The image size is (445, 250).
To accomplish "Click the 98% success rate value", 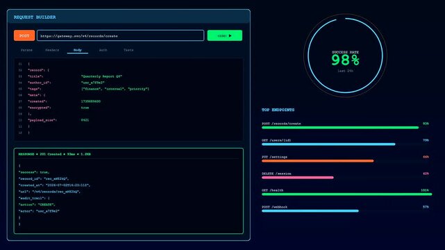I will coord(346,60).
